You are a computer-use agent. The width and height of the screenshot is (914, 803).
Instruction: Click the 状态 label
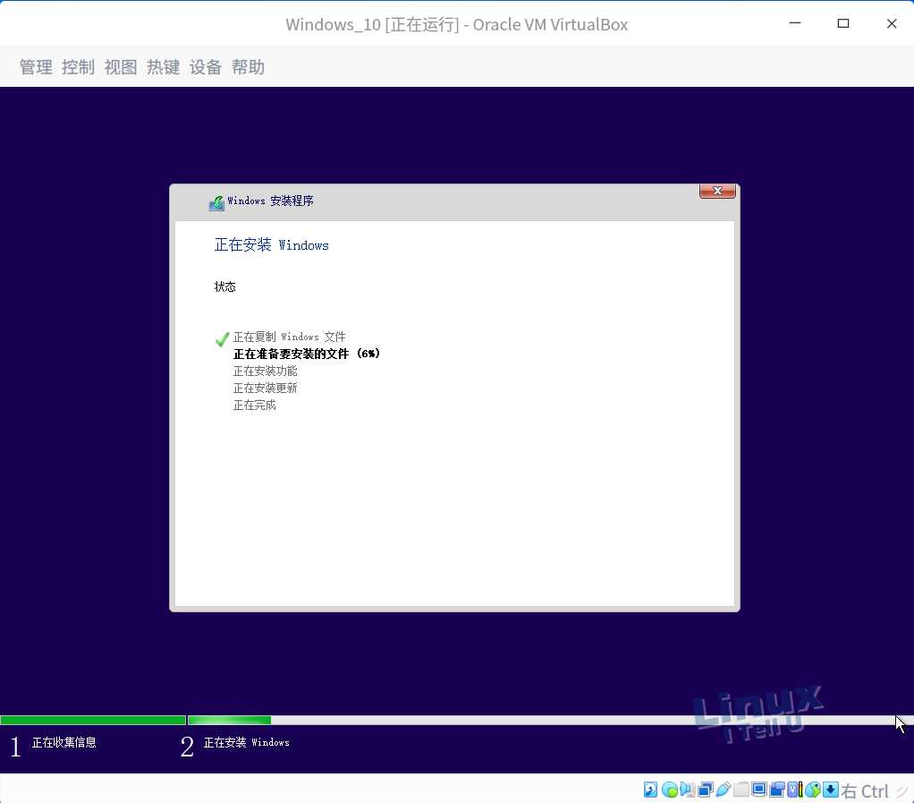225,286
